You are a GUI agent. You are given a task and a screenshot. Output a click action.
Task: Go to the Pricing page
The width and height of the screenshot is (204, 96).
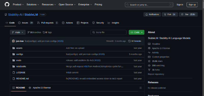pos(98,5)
